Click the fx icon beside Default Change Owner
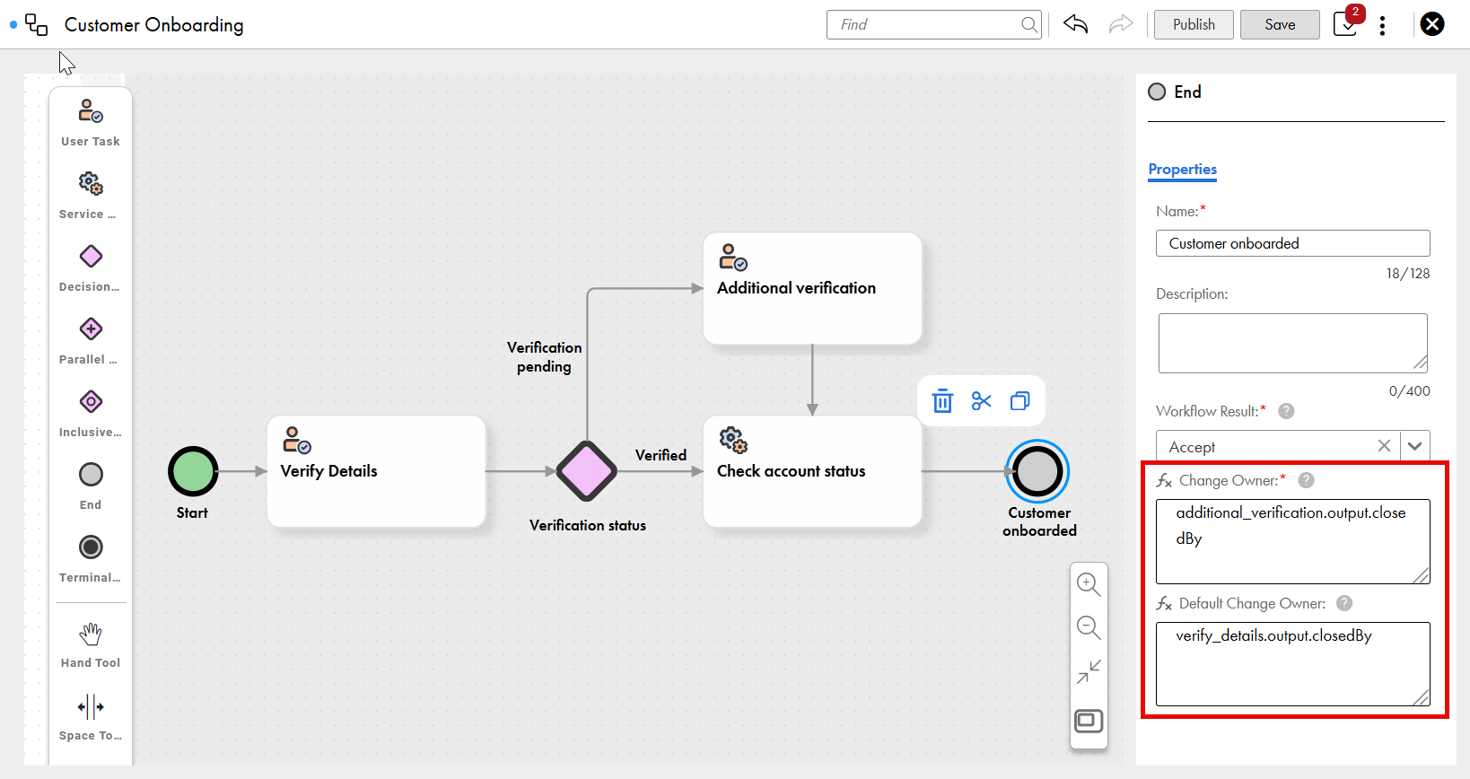This screenshot has height=779, width=1470. [x=1165, y=604]
